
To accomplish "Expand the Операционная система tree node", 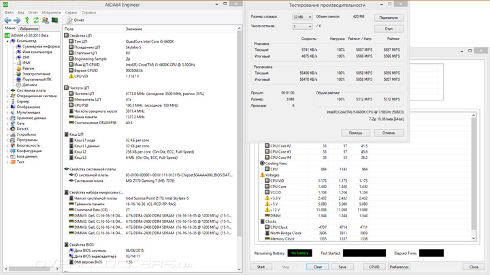I will point(7,96).
